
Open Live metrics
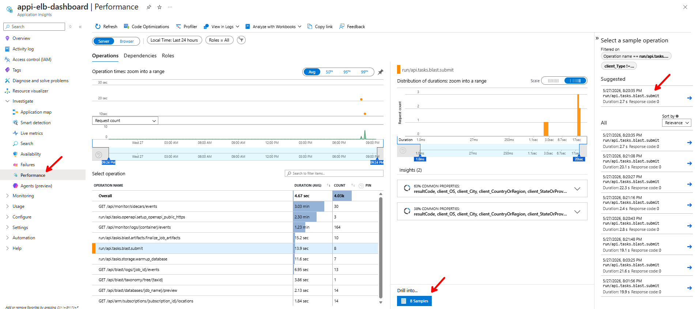click(x=31, y=133)
